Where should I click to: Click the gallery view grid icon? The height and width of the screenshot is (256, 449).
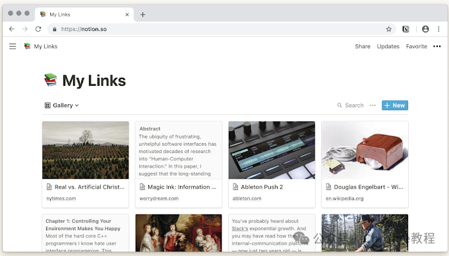click(x=47, y=106)
